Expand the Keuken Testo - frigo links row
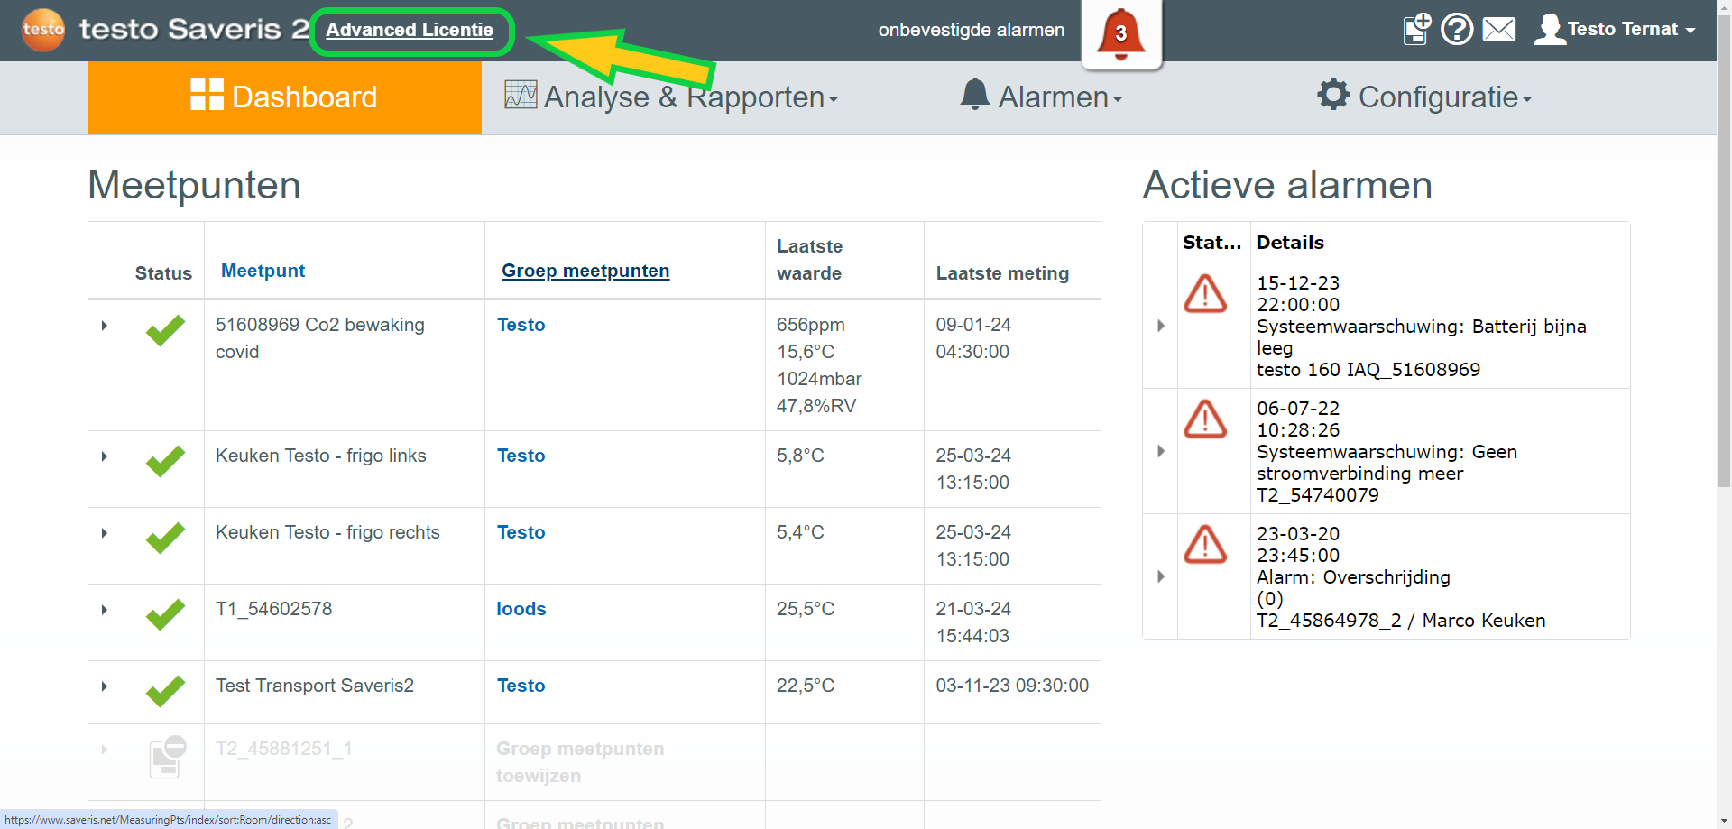 click(105, 456)
